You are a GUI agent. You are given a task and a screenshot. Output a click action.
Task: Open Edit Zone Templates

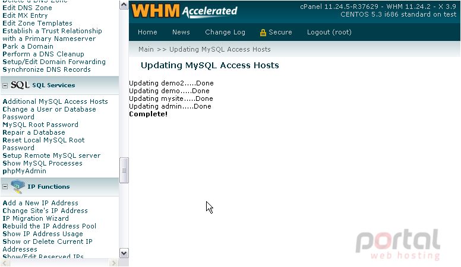coord(37,23)
